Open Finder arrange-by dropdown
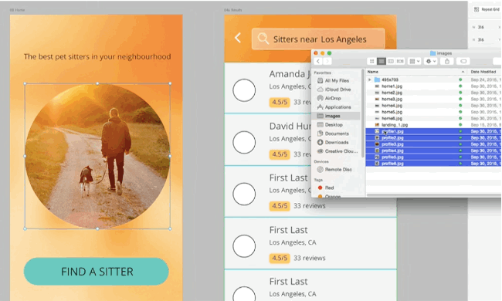The height and width of the screenshot is (301, 502). 415,61
